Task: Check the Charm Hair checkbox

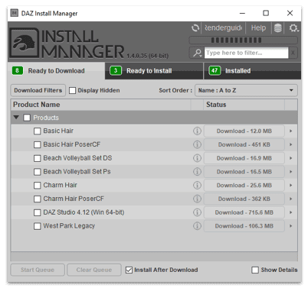Action: pos(38,185)
